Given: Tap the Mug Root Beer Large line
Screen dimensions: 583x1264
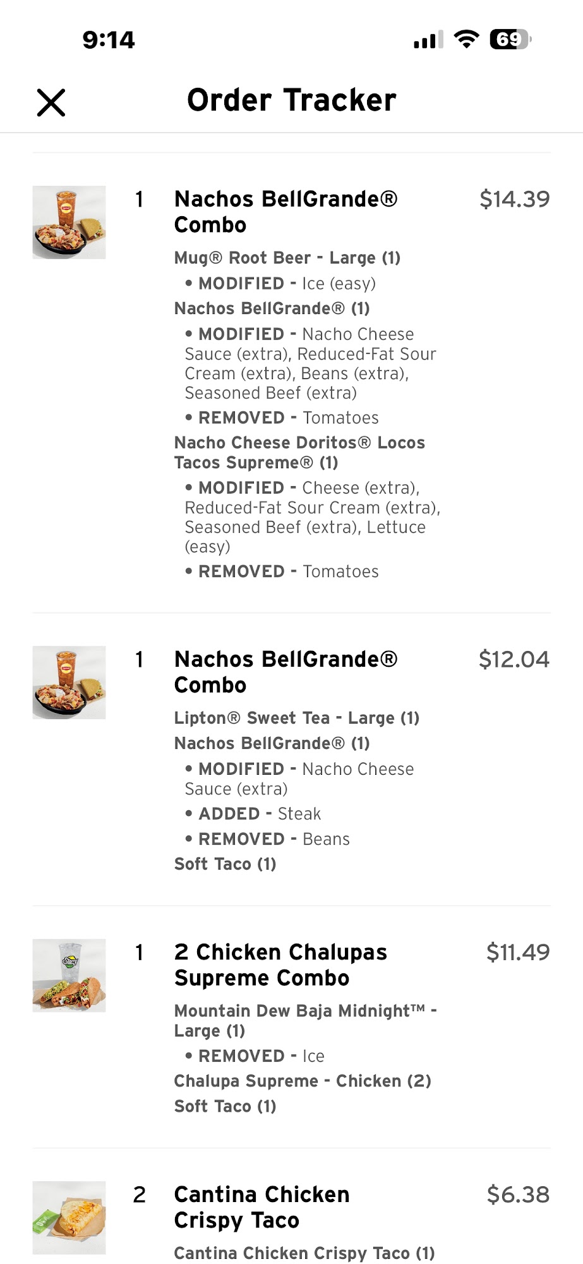Looking at the screenshot, I should coord(287,258).
